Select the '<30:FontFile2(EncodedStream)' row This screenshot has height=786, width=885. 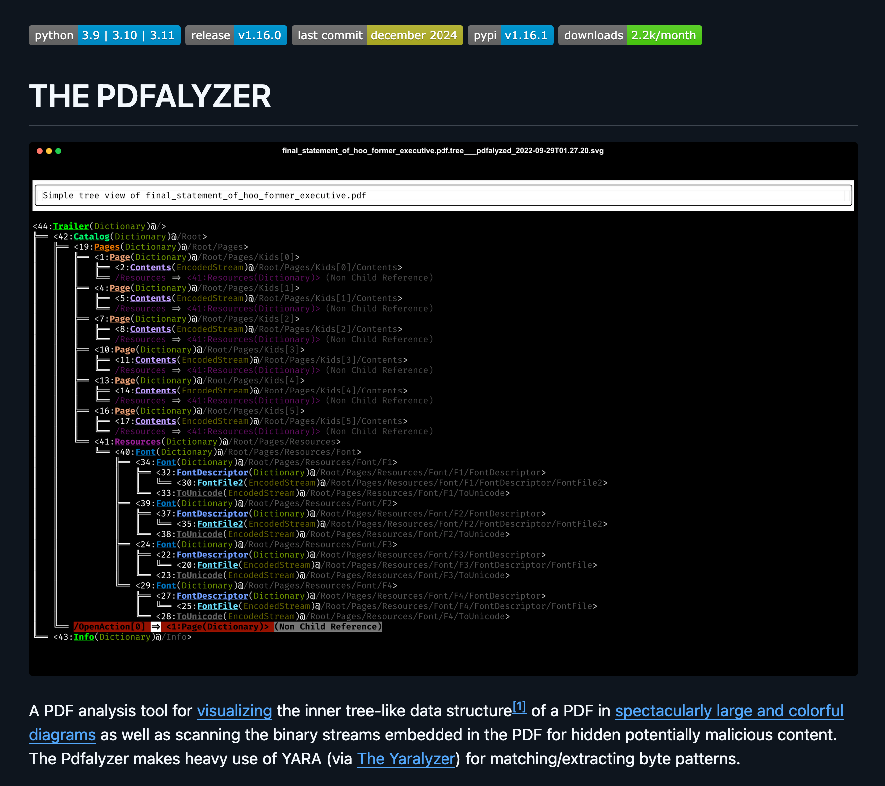point(392,483)
